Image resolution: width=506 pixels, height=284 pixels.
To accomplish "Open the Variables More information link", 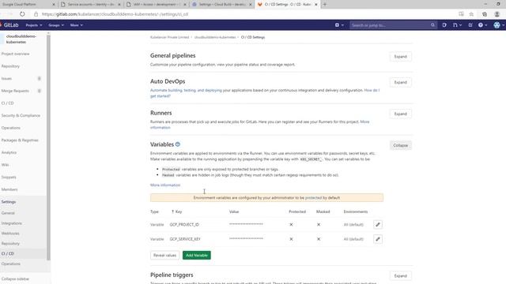I will (165, 185).
